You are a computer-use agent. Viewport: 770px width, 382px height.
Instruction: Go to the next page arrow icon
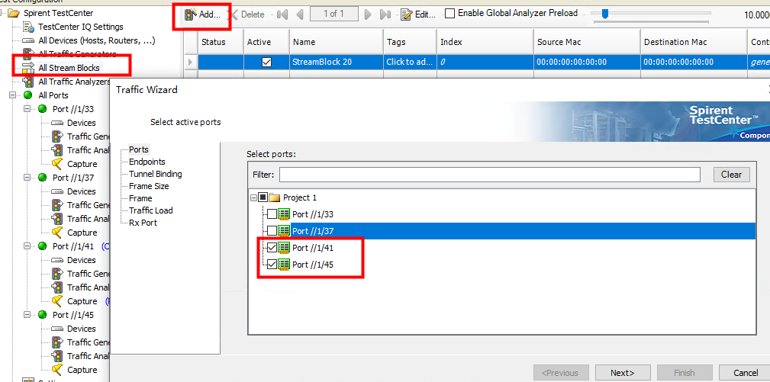coord(368,14)
